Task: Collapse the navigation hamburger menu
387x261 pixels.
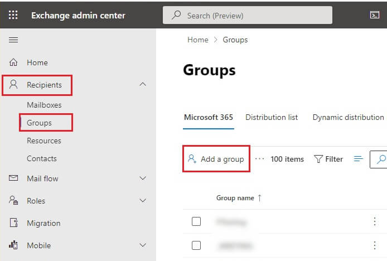Action: point(13,40)
